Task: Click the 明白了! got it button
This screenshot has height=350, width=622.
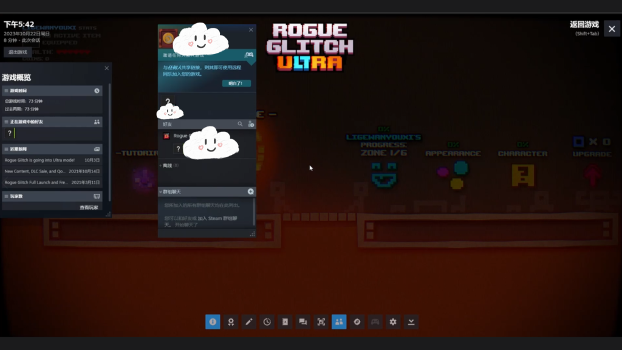Action: [236, 83]
